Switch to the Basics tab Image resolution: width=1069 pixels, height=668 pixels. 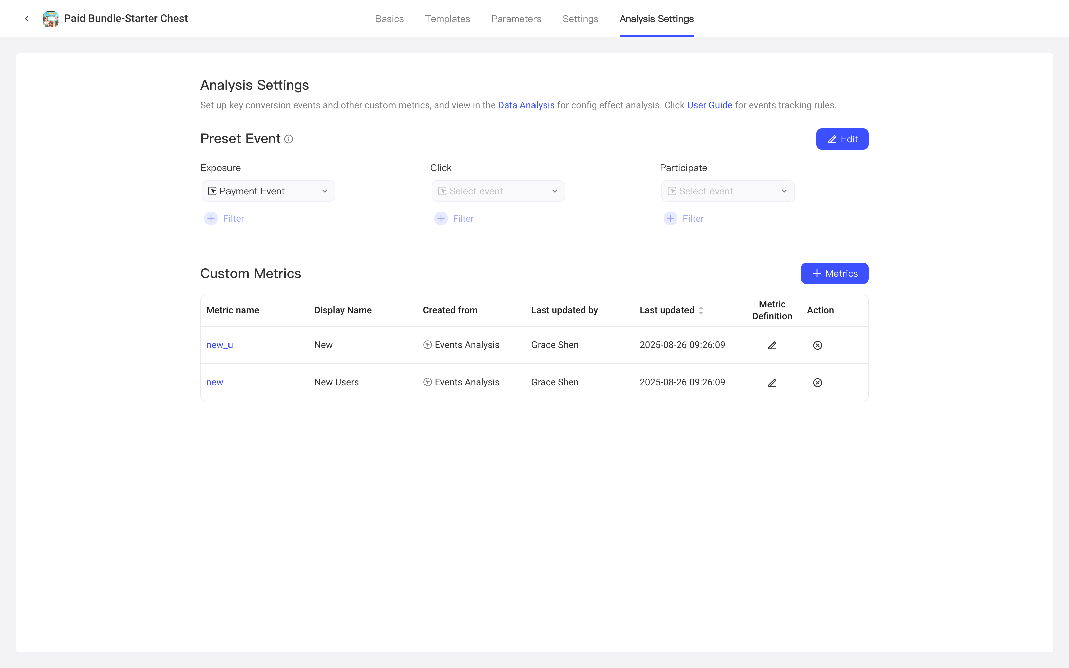[389, 19]
